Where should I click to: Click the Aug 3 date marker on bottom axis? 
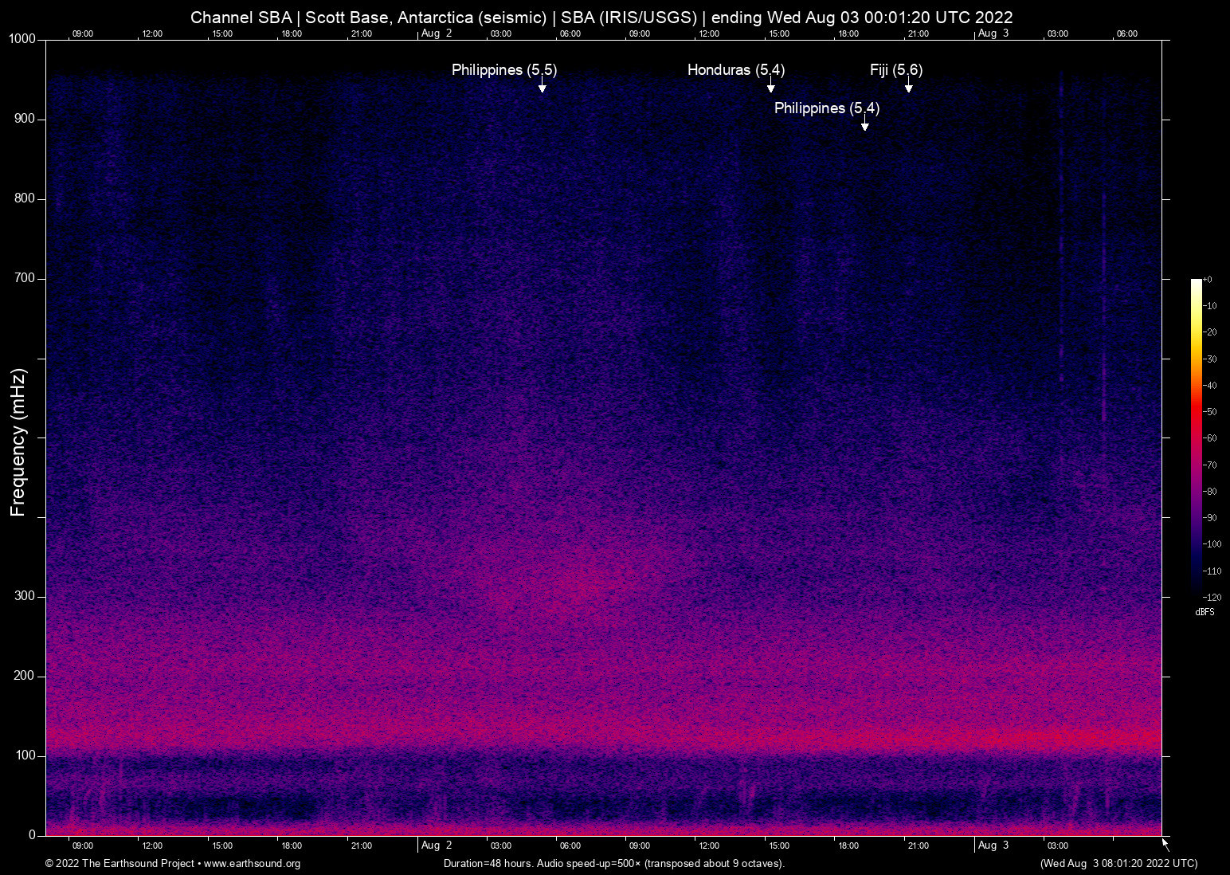click(x=993, y=846)
